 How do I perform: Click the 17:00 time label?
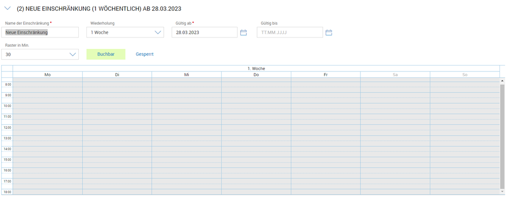click(x=8, y=181)
